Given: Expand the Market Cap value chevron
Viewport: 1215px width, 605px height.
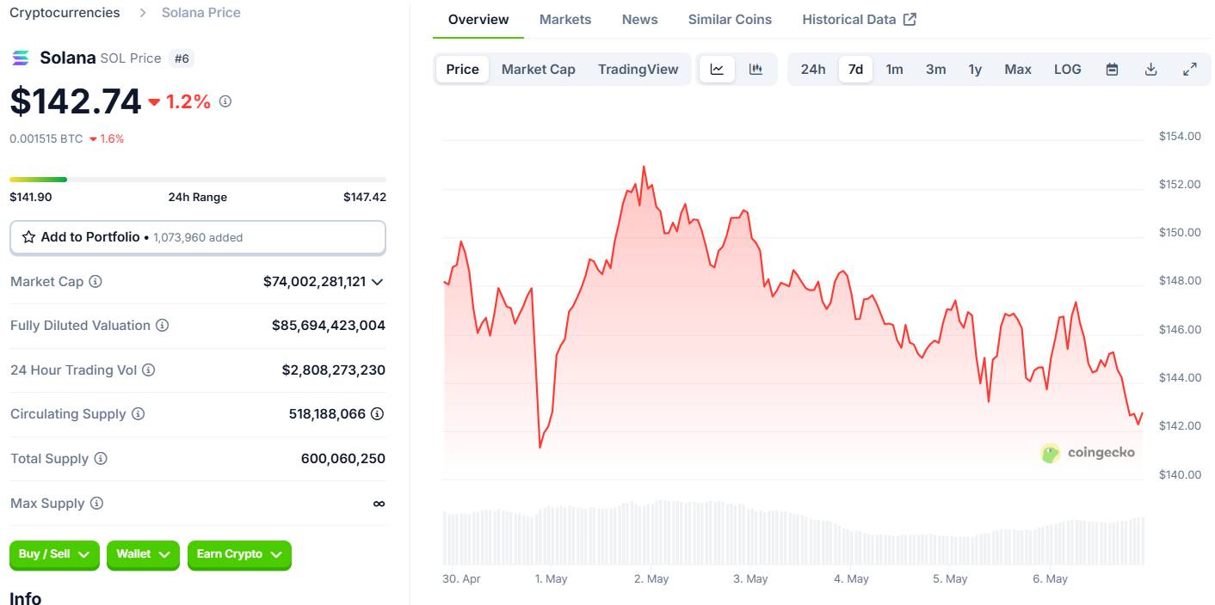Looking at the screenshot, I should (x=377, y=282).
